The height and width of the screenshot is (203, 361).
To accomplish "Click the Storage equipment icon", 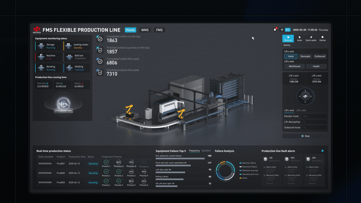I will pyautogui.click(x=41, y=46).
